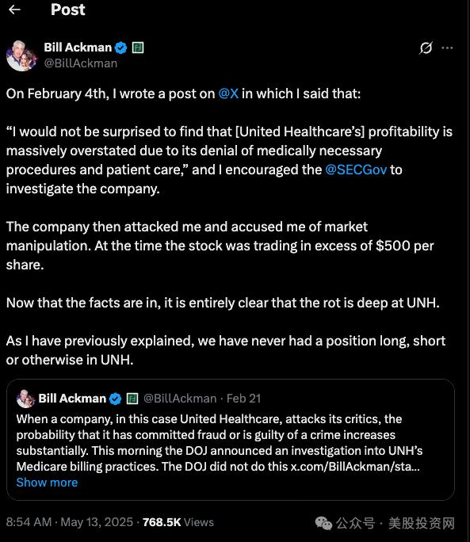Open @BillAckman handle in quoted post
Viewport: 470px width, 542px height.
point(180,399)
